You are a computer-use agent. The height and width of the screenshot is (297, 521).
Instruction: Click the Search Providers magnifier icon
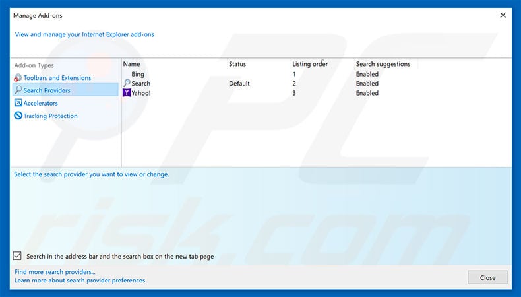18,90
